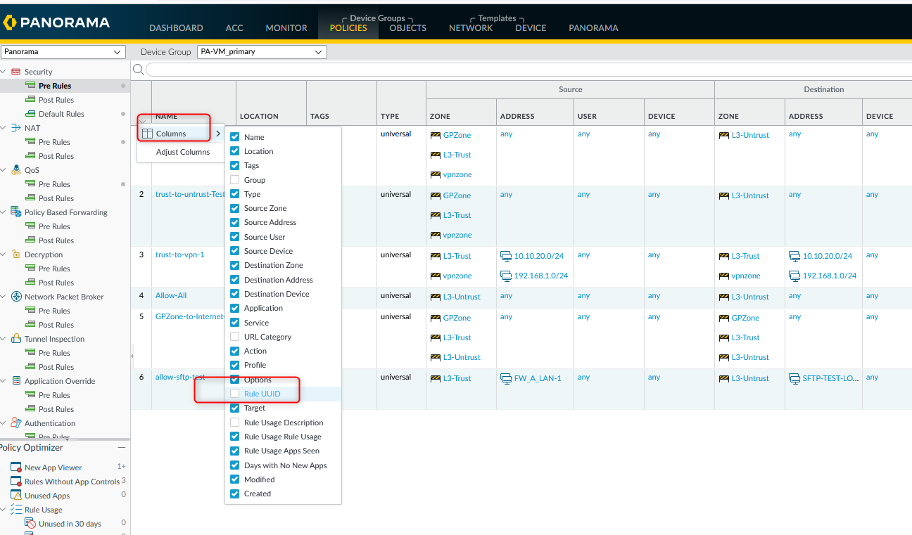Enable the Rule UUID column checkbox
The image size is (912, 535).
[x=235, y=394]
